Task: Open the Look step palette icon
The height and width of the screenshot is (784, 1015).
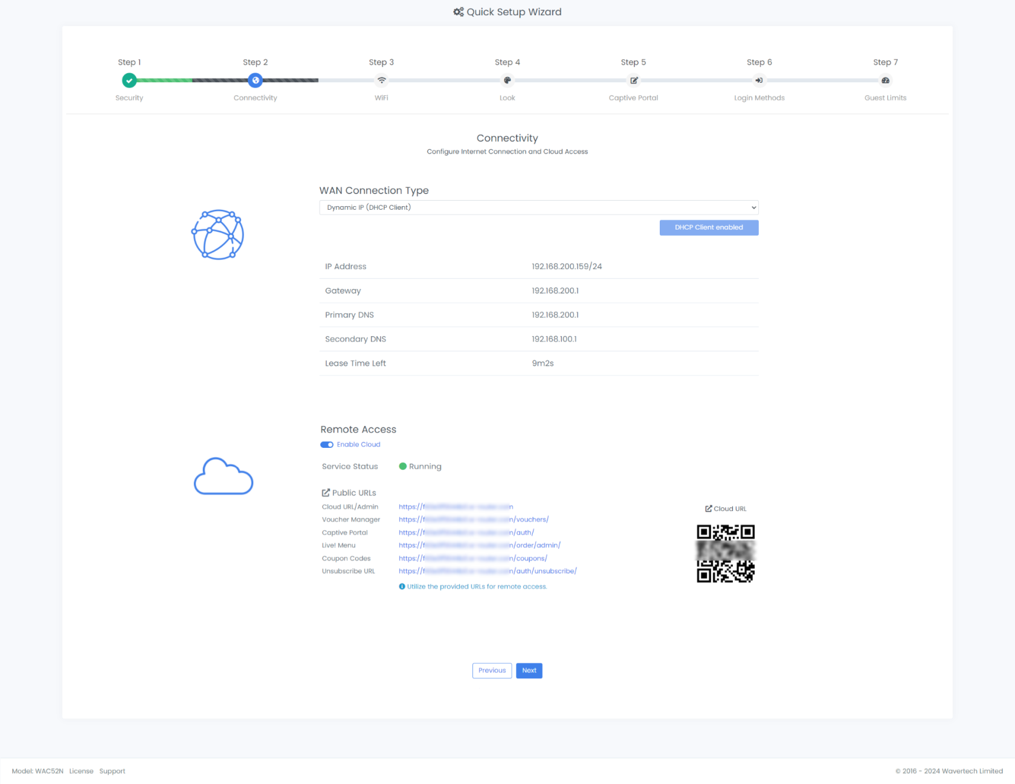Action: click(507, 80)
